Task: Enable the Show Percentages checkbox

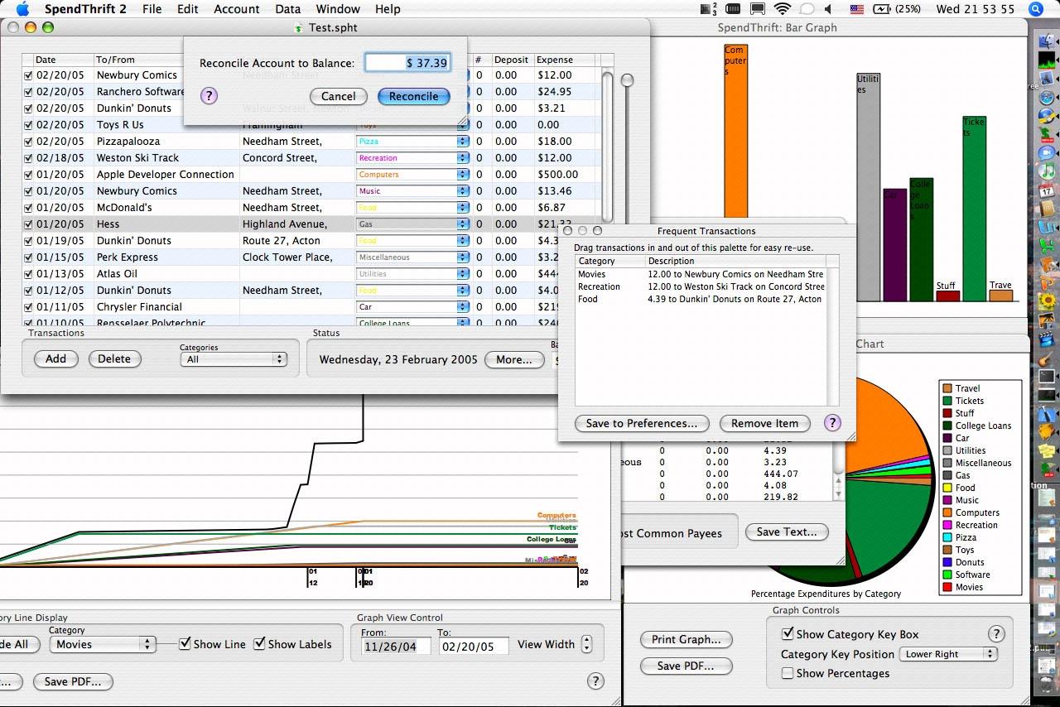Action: click(x=788, y=673)
